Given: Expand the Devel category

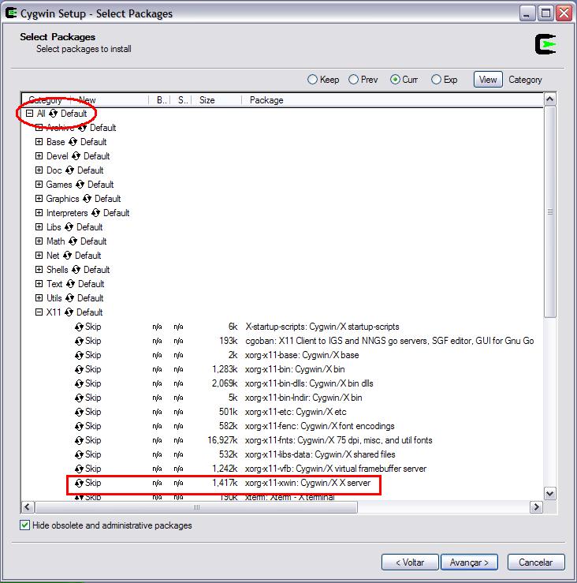Looking at the screenshot, I should pyautogui.click(x=39, y=156).
